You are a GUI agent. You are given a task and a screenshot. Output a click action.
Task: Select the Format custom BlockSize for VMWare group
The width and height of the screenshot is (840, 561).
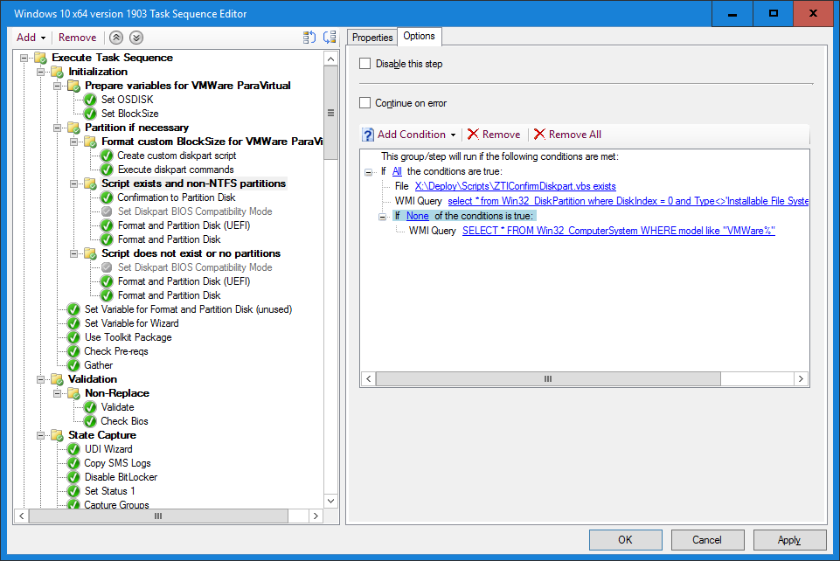tap(212, 142)
